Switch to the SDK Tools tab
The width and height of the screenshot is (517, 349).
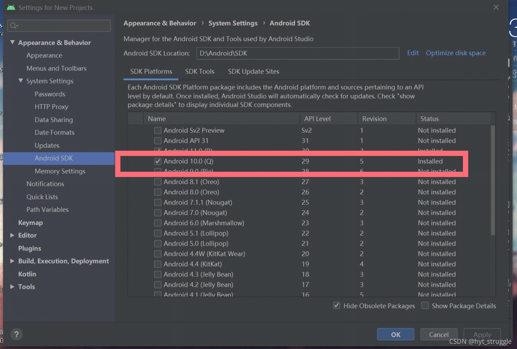click(x=200, y=71)
